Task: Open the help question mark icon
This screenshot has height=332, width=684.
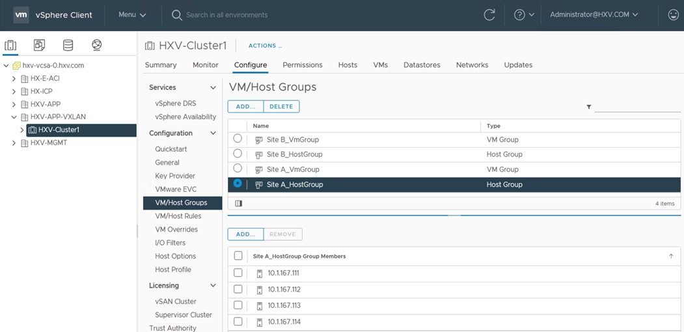Action: coord(519,15)
